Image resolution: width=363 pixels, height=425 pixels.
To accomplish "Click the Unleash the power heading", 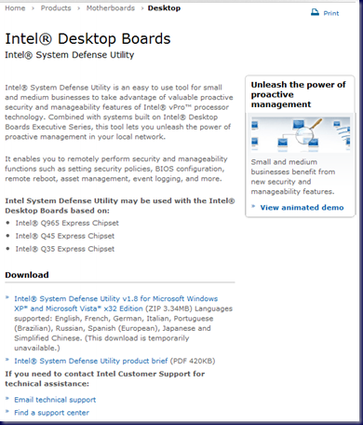I will (298, 94).
